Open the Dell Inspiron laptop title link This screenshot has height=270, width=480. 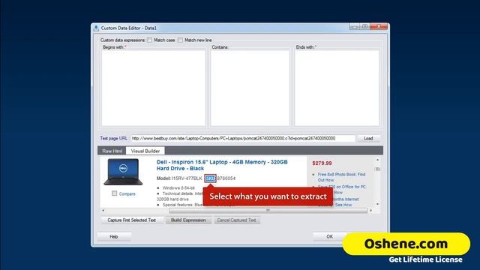tap(222, 165)
